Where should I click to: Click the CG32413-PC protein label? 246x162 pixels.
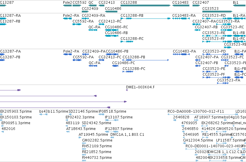coord(110,57)
